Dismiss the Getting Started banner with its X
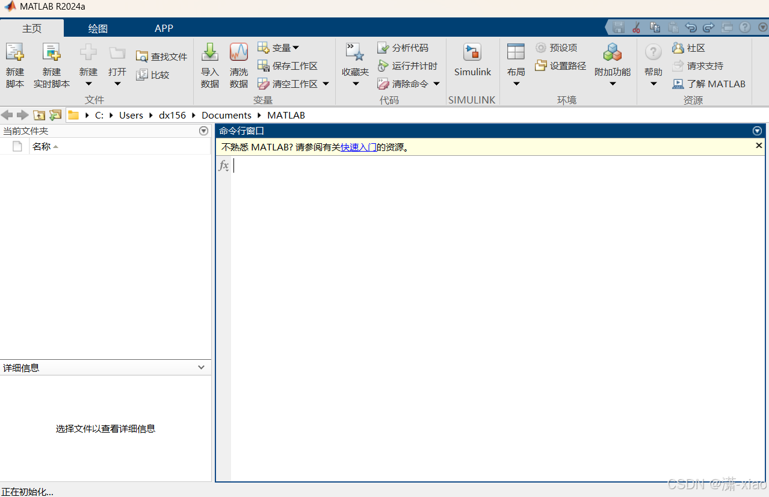This screenshot has width=769, height=497. pos(759,146)
